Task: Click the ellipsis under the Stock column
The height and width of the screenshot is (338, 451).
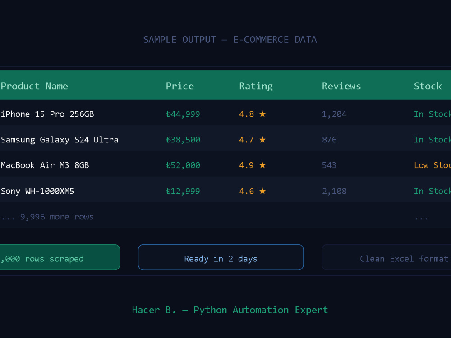Action: pos(421,219)
